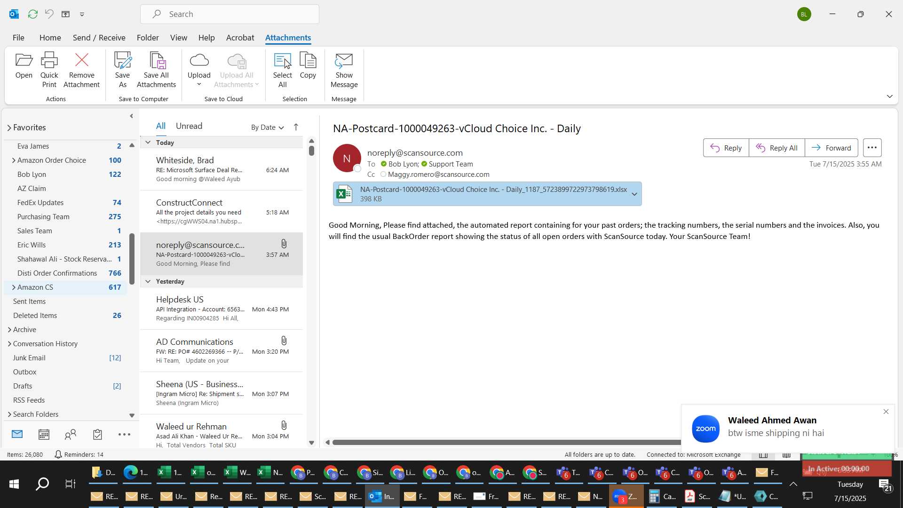The width and height of the screenshot is (903, 508).
Task: Reverse sort order arrow in message list
Action: click(296, 127)
